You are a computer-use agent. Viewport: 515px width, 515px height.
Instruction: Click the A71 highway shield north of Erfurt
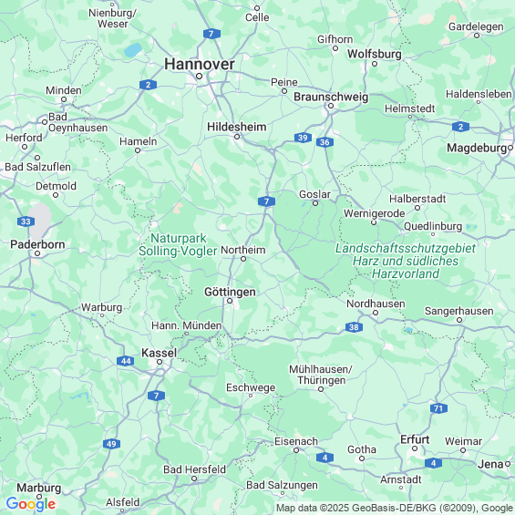[x=438, y=408]
